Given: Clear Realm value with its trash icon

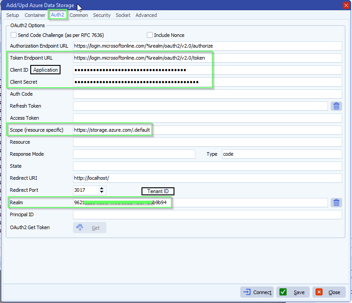Looking at the screenshot, I should coord(336,203).
